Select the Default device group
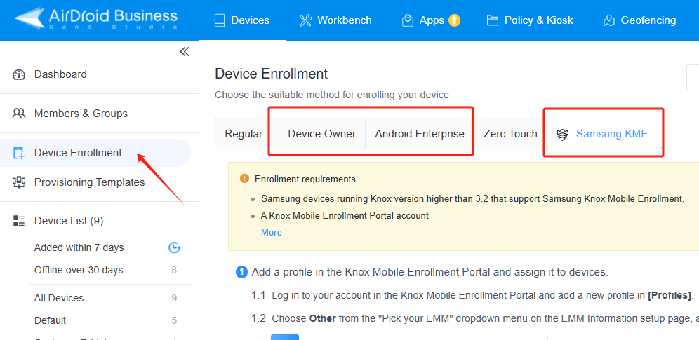699x340 pixels. click(50, 320)
